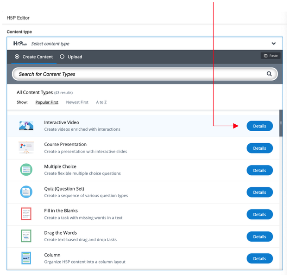Screen dimensions: 290x275
Task: Select the Drag the Words title
Action: pyautogui.click(x=61, y=233)
